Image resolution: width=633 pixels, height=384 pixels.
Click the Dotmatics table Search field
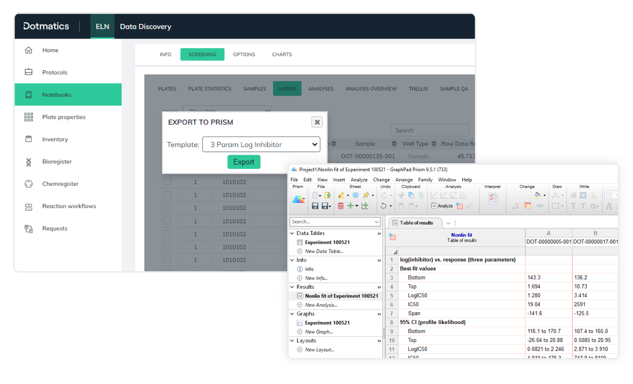click(430, 130)
